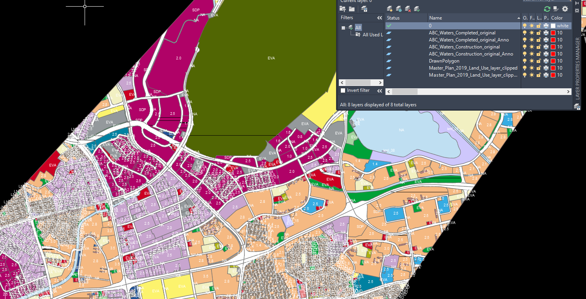Enable the Invert filter checkbox

tap(343, 90)
